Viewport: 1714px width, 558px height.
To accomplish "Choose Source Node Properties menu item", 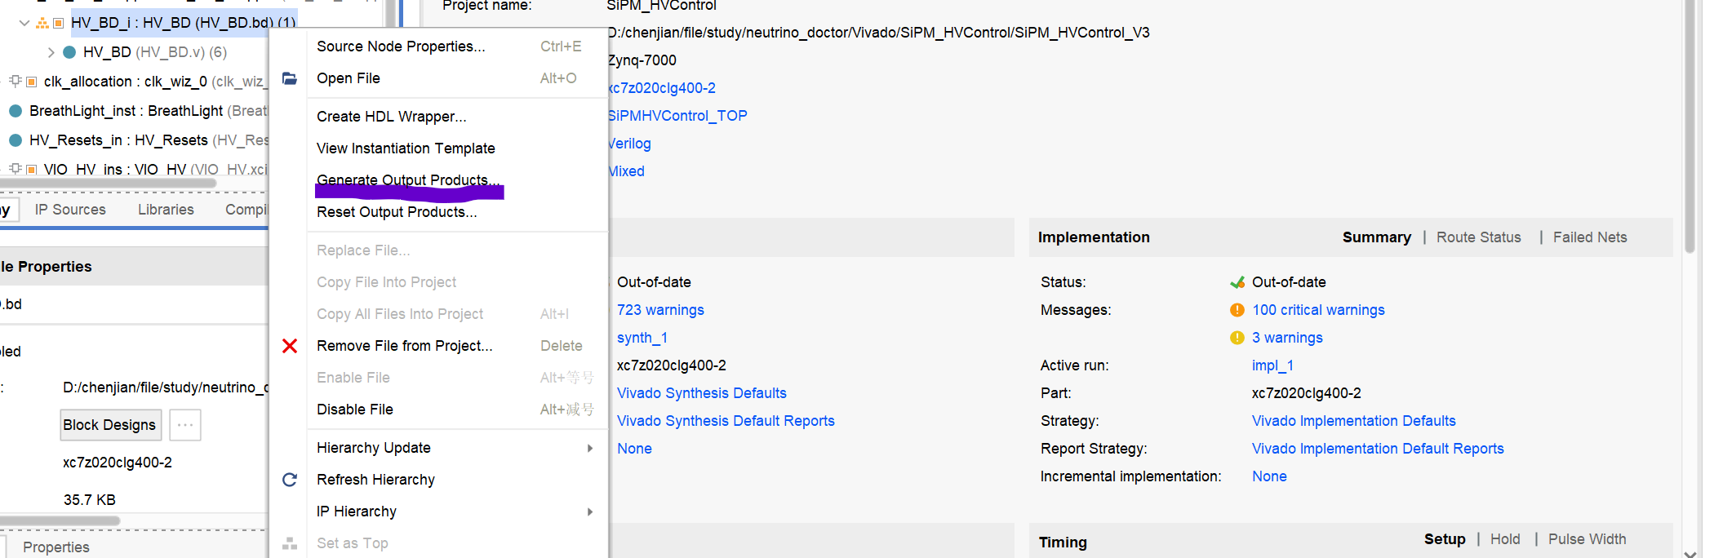I will point(457,46).
